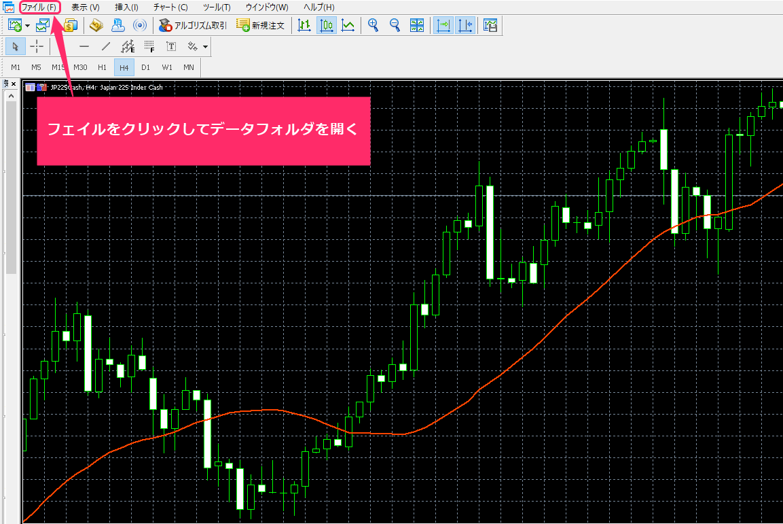
Task: Open the チャート (C) menu
Action: point(170,7)
